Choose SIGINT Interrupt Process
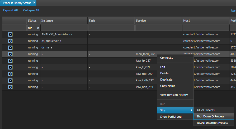 tap(214, 123)
